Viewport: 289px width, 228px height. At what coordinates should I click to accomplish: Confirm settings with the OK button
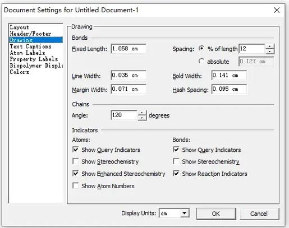point(216,213)
